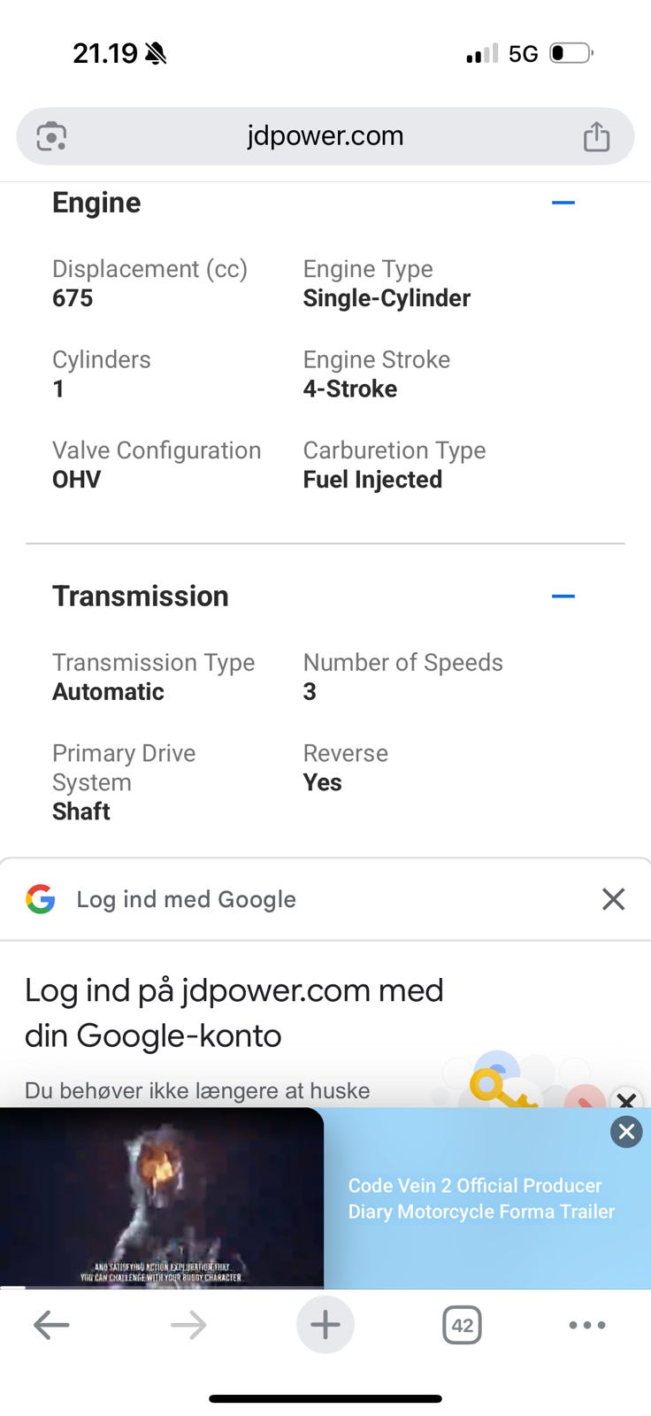Tap the Engine section heading

point(96,203)
